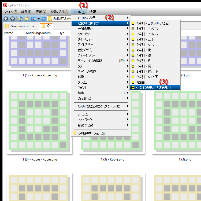Viewport: 201px width, 201px height.
Task: Click the icon beside 2分割 - 左右
Action: click(x=133, y=45)
